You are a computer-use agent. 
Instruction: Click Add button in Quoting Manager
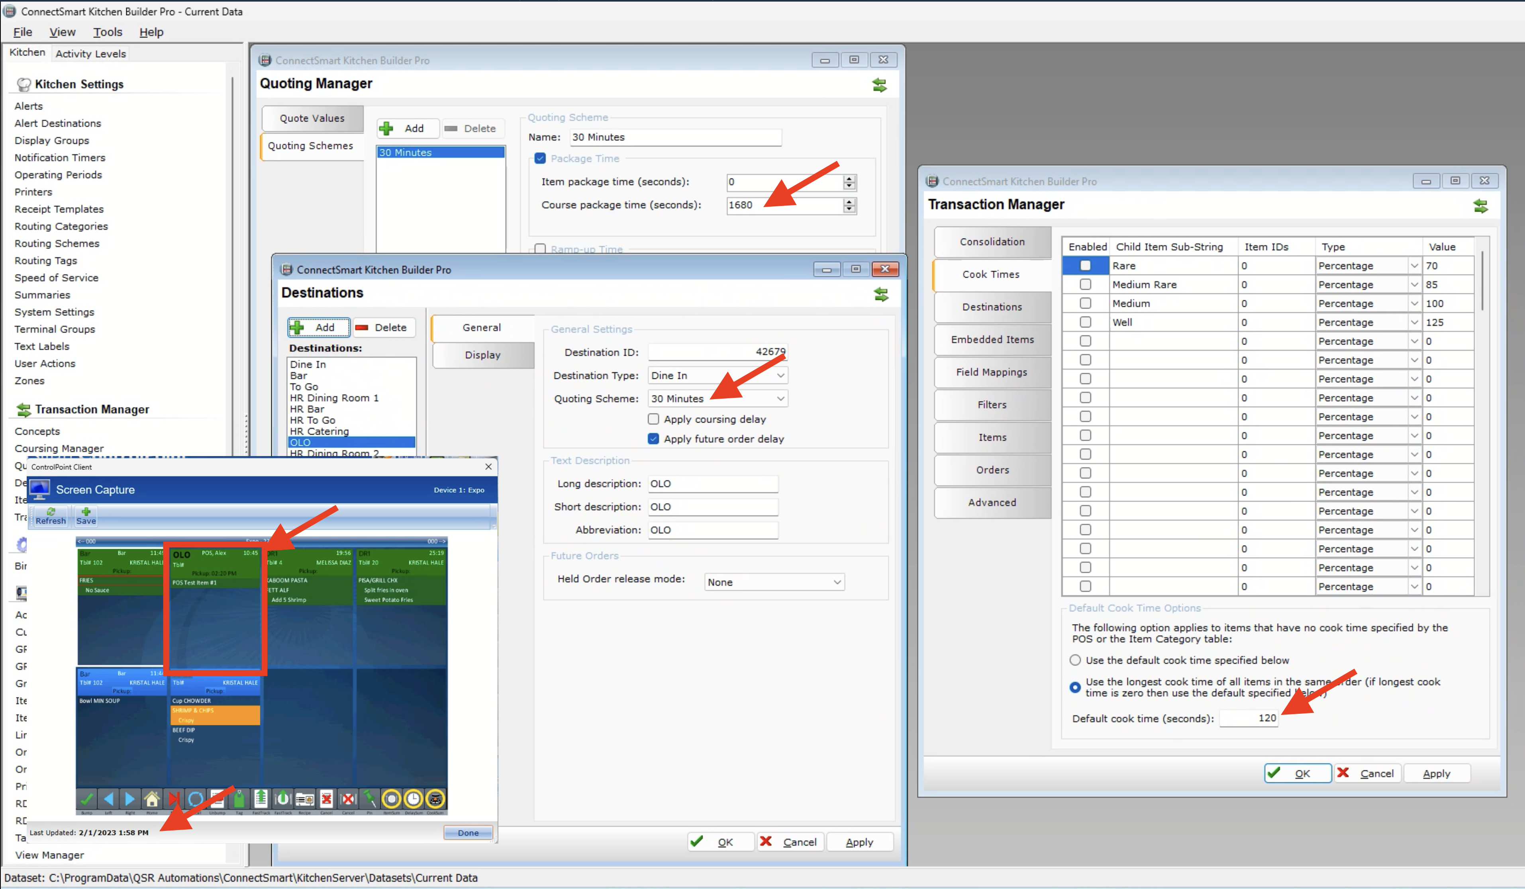coord(407,128)
